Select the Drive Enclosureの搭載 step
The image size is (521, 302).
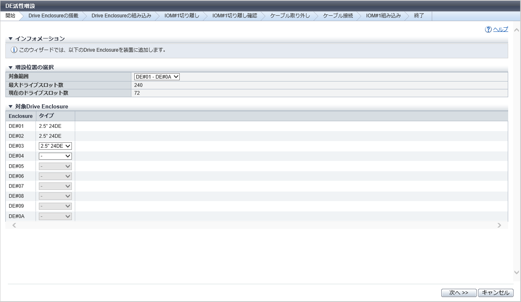point(53,16)
